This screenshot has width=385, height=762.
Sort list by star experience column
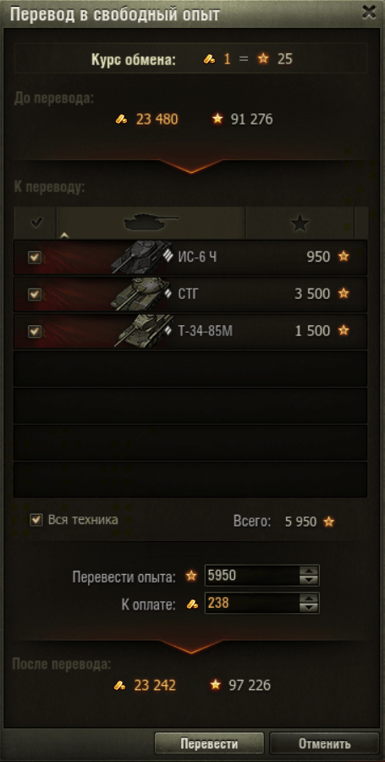pos(300,223)
